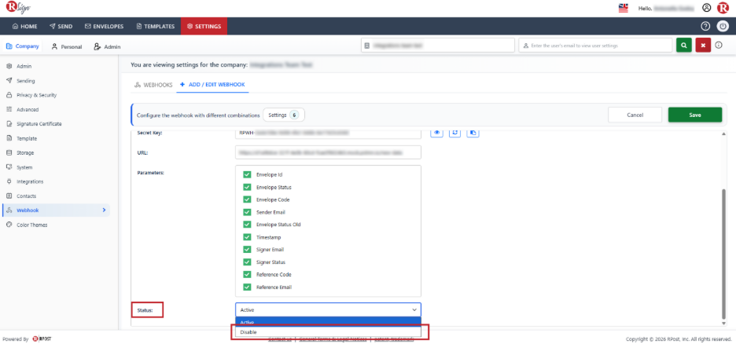
Task: Uncheck the Sender Email parameter
Action: click(247, 212)
